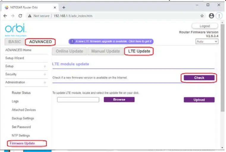This screenshot has width=226, height=152.
Task: Click the page vertical scrollbar
Action: 222,68
